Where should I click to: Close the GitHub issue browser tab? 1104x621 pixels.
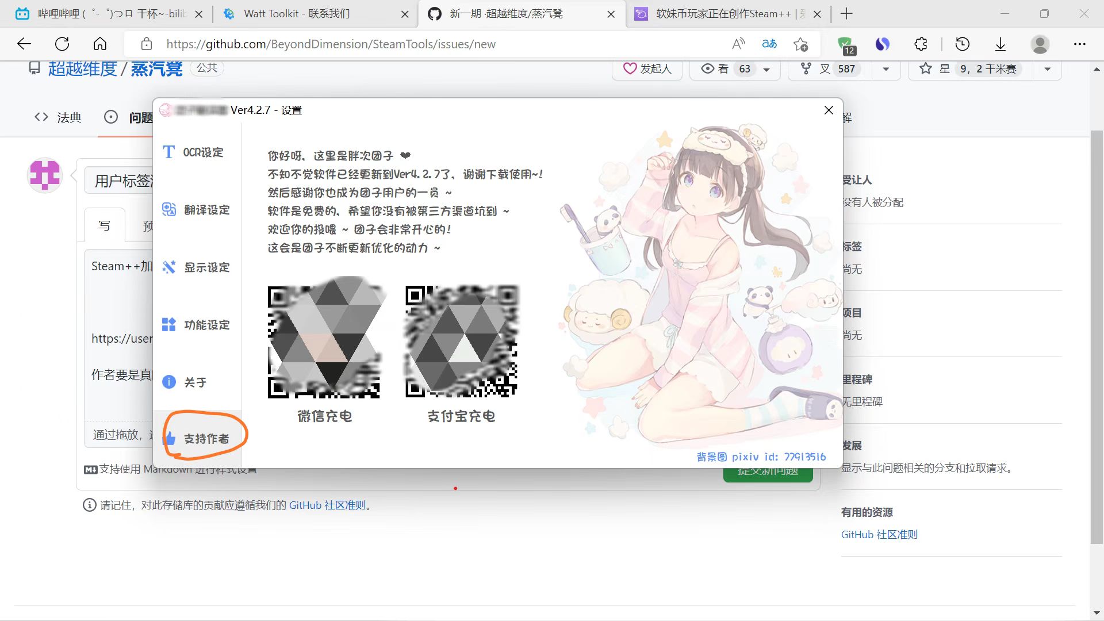611,14
